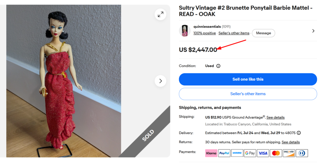This screenshot has width=319, height=164.
Task: Open the shipping See details link
Action: click(x=275, y=117)
